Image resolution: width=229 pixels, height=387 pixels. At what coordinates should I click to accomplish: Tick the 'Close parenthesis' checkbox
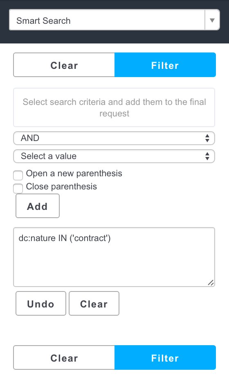point(18,188)
